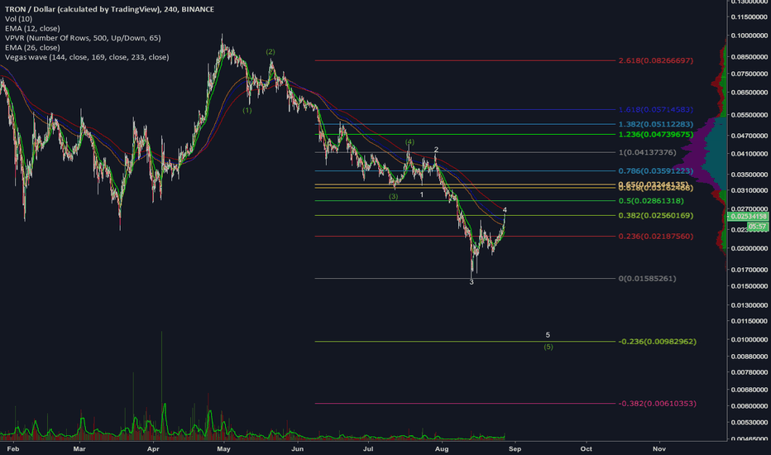
Task: Select the Vegas wave indicator legend
Action: [x=87, y=57]
